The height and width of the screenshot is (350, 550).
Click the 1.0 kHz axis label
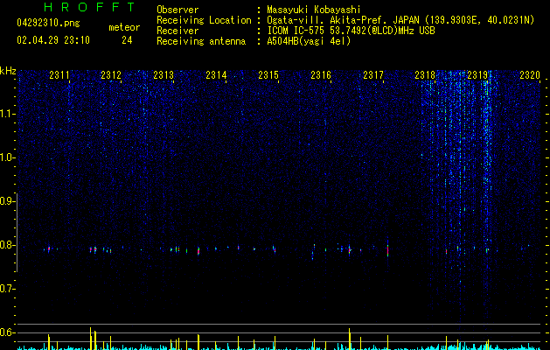[7, 157]
